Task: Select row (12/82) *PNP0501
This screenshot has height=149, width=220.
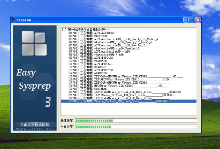Action: point(129,67)
